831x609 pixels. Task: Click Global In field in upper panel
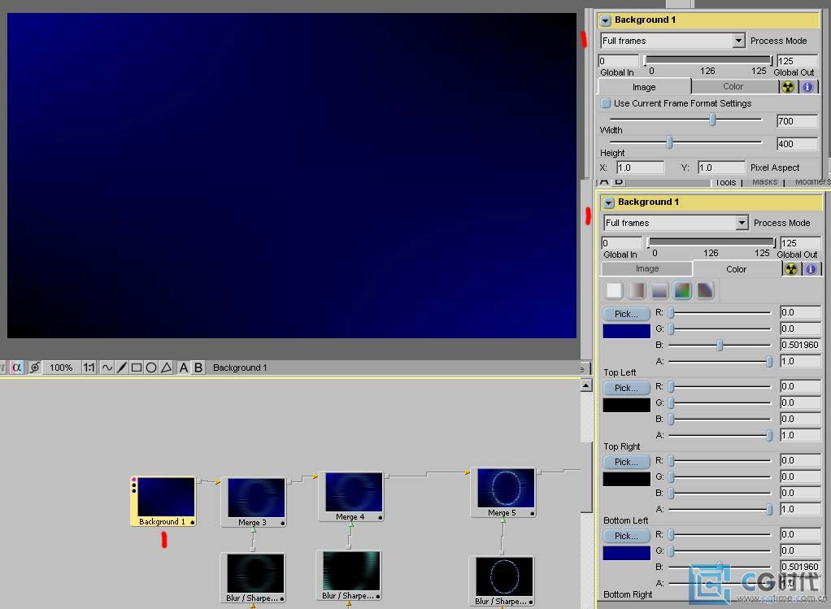pos(618,61)
